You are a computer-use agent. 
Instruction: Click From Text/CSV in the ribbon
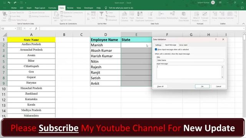click(16, 13)
